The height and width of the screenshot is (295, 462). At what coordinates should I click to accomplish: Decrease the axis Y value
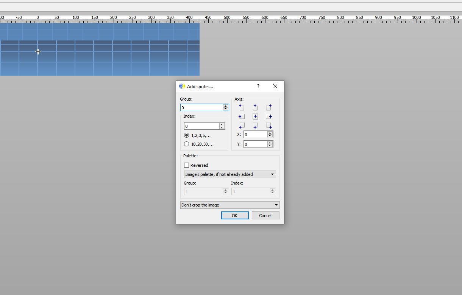point(270,146)
